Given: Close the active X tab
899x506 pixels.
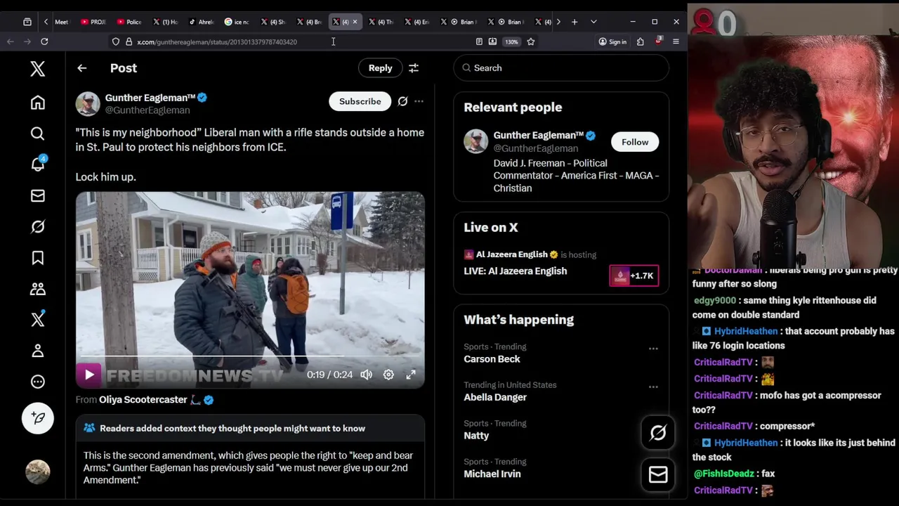Looking at the screenshot, I should click(355, 22).
